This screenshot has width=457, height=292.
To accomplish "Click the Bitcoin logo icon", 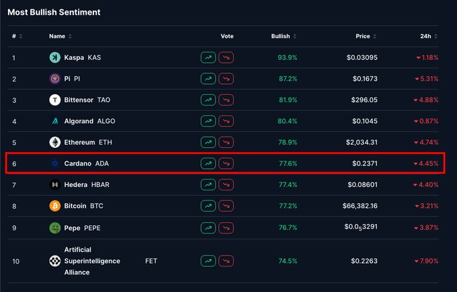I will pyautogui.click(x=54, y=206).
